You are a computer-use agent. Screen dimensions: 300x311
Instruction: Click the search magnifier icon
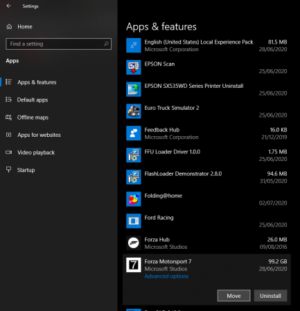click(x=106, y=44)
